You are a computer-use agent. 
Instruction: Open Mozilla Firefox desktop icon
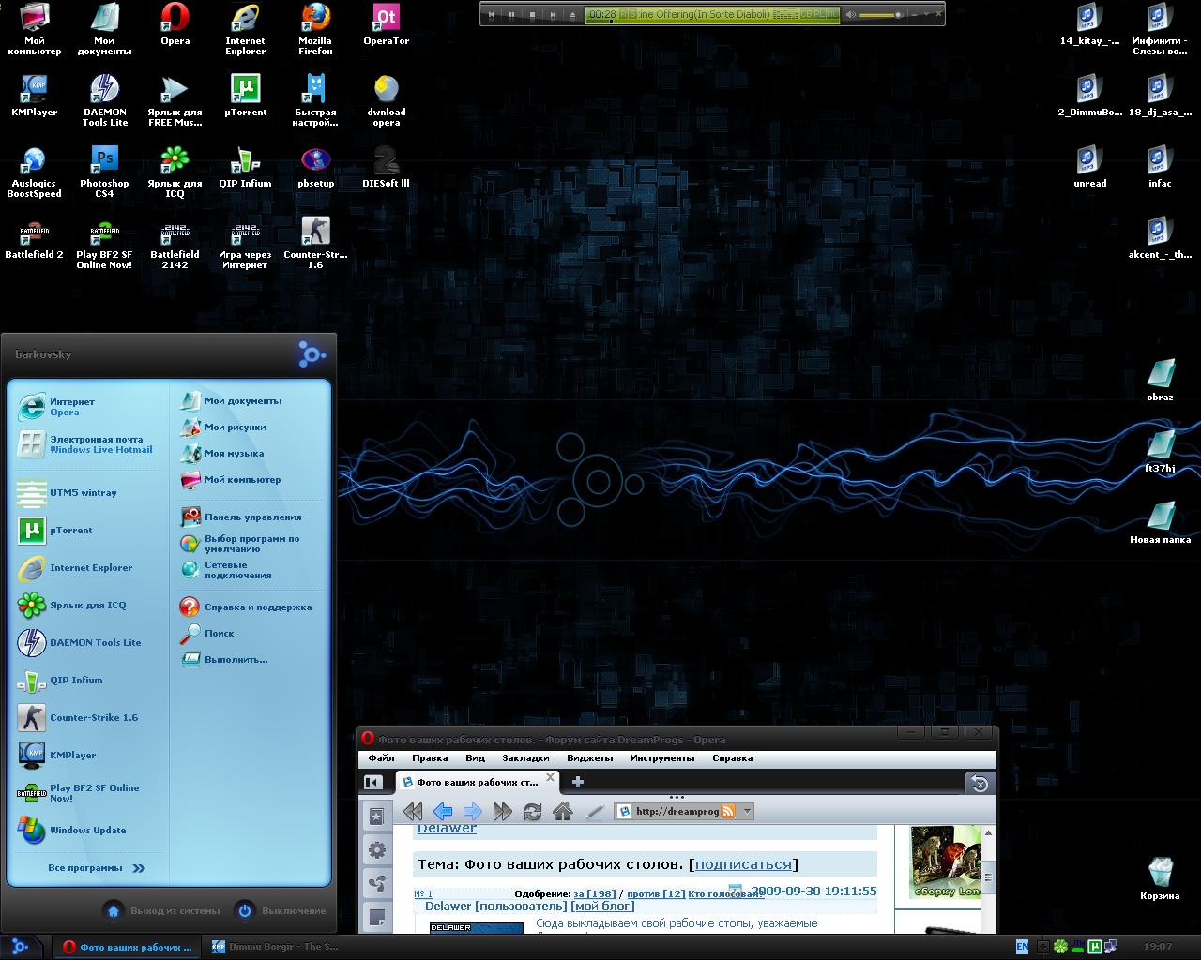tap(315, 28)
